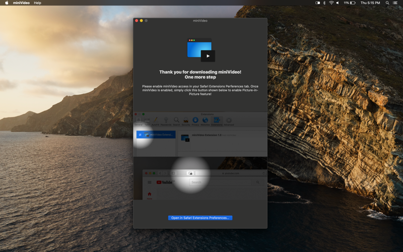Select Passwords tab in illustrated Safari preferences
The height and width of the screenshot is (252, 403).
[x=166, y=121]
